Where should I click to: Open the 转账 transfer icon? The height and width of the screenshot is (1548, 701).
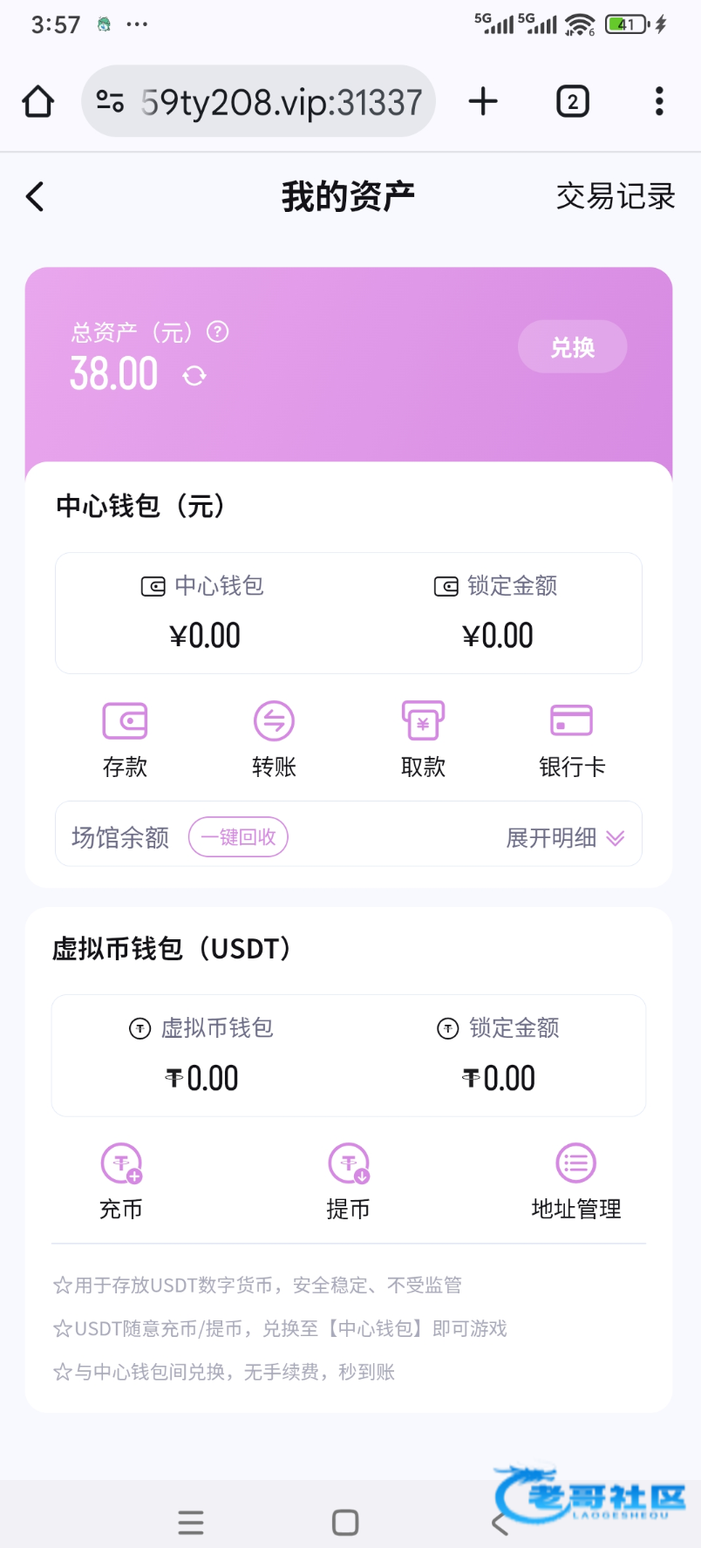pos(274,721)
